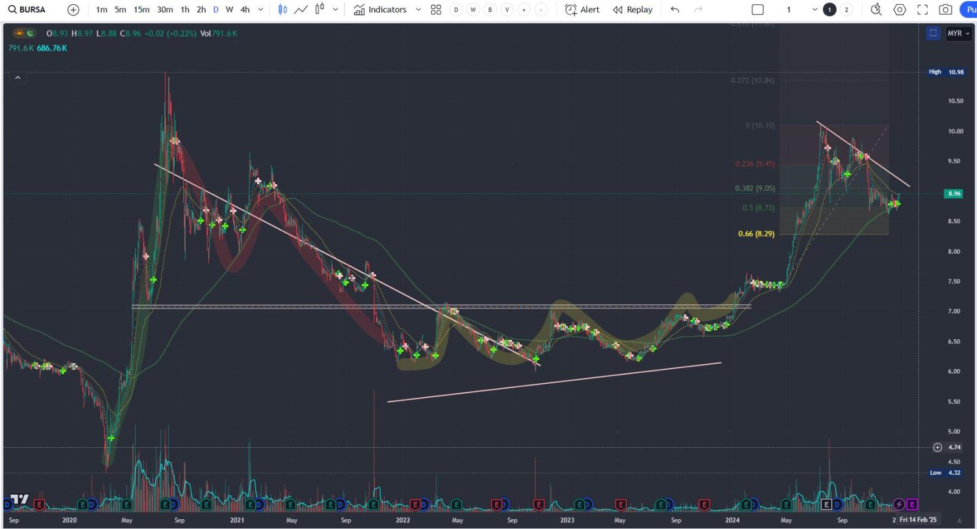977x529 pixels.
Task: Select the 0 (10.10) Fibonacci level label
Action: 760,126
